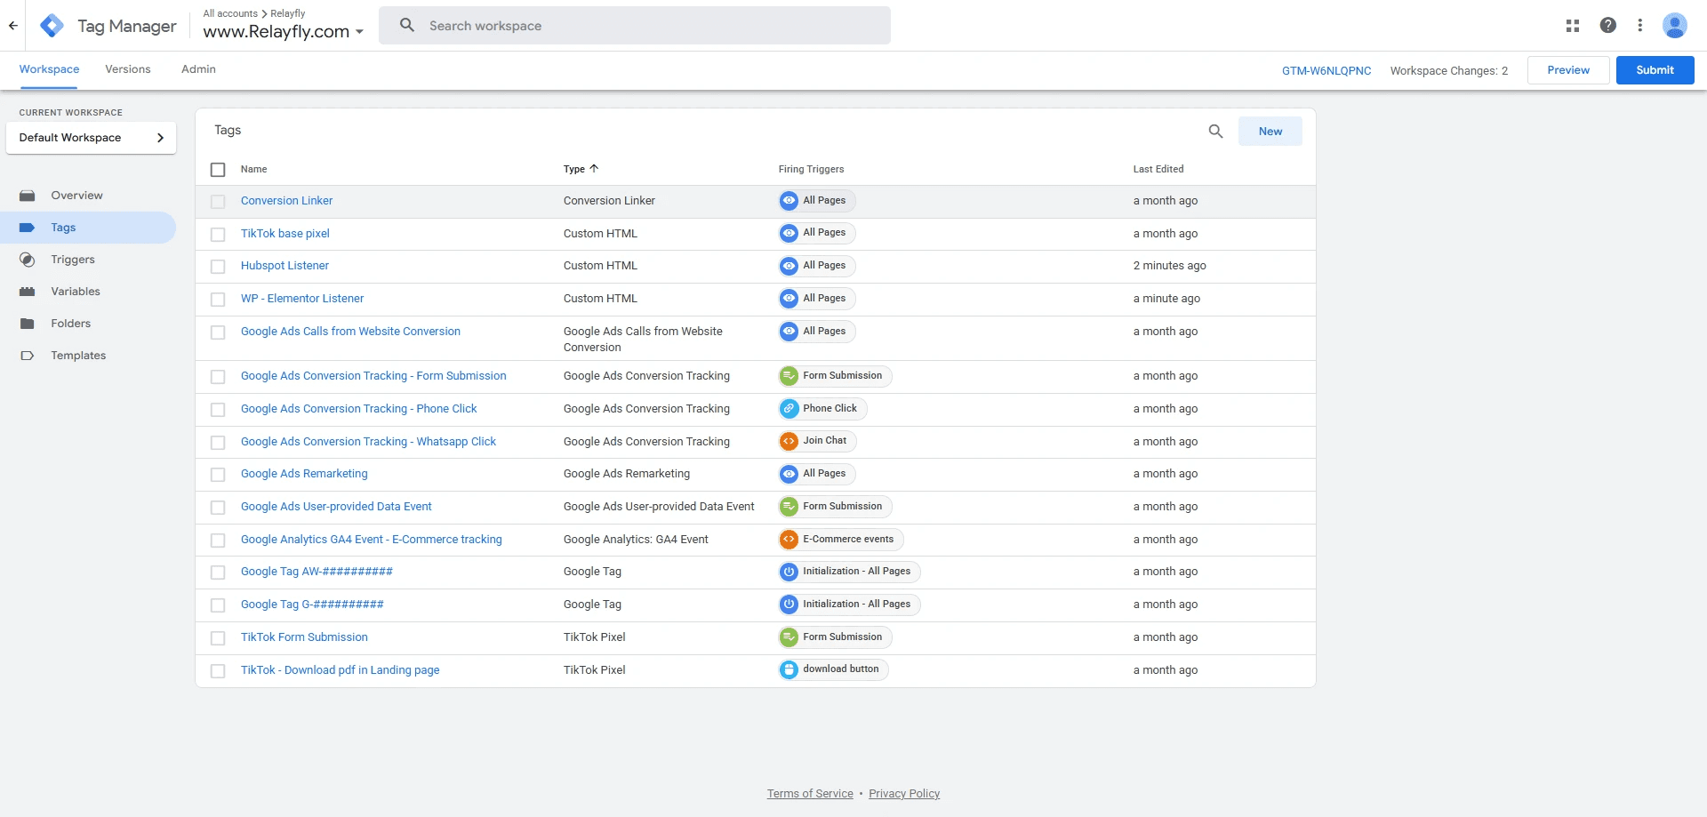Click the Firing Triggers column header

(811, 169)
